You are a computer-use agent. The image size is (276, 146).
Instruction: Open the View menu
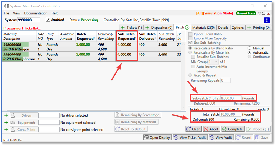click(17, 13)
